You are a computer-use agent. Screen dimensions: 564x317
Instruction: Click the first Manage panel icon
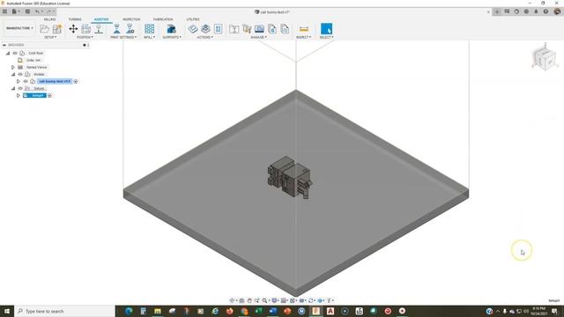234,29
